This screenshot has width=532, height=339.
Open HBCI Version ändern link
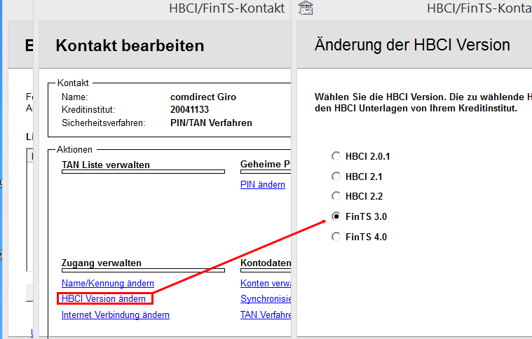tap(104, 298)
